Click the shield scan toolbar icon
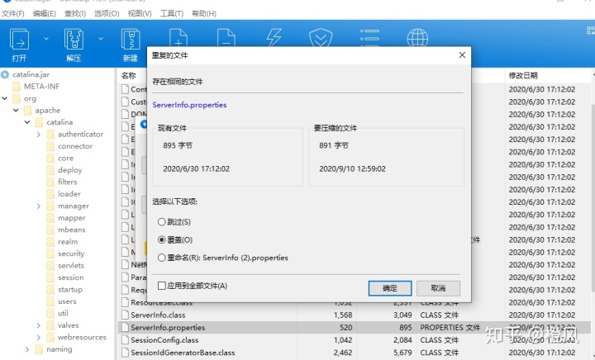595x360 pixels. [321, 37]
